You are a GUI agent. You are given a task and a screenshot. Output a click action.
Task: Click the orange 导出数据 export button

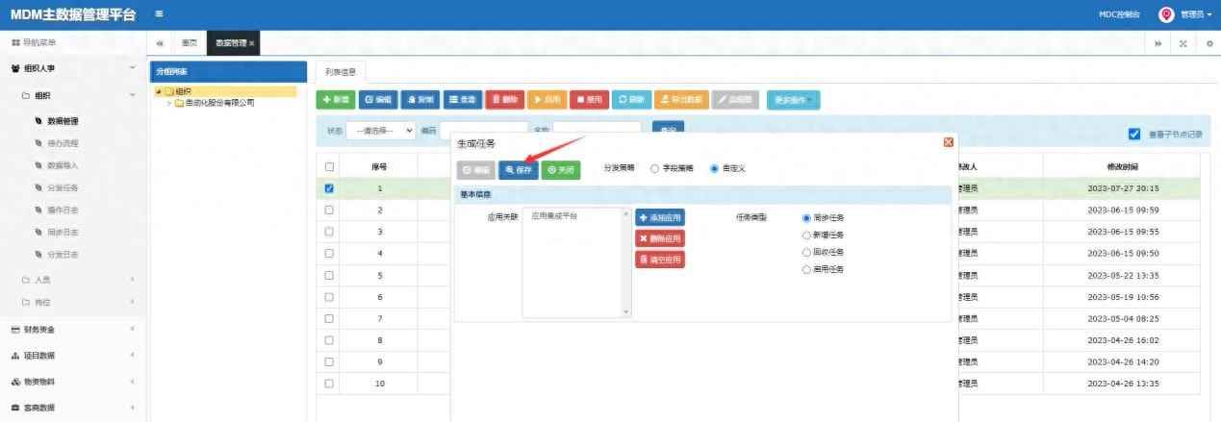coord(681,99)
